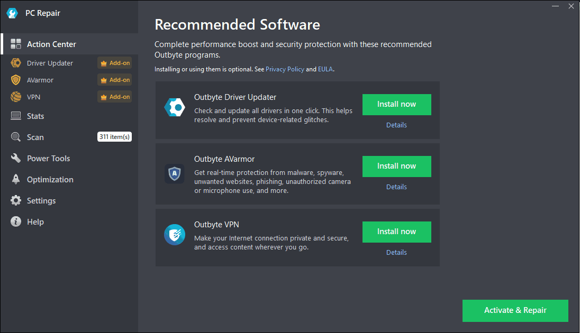Select Driver Updater in the sidebar
Viewport: 580px width, 333px height.
(x=50, y=63)
